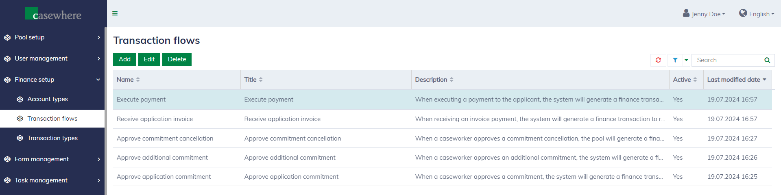781x195 pixels.
Task: Click the Active column sort icon
Action: coord(695,80)
